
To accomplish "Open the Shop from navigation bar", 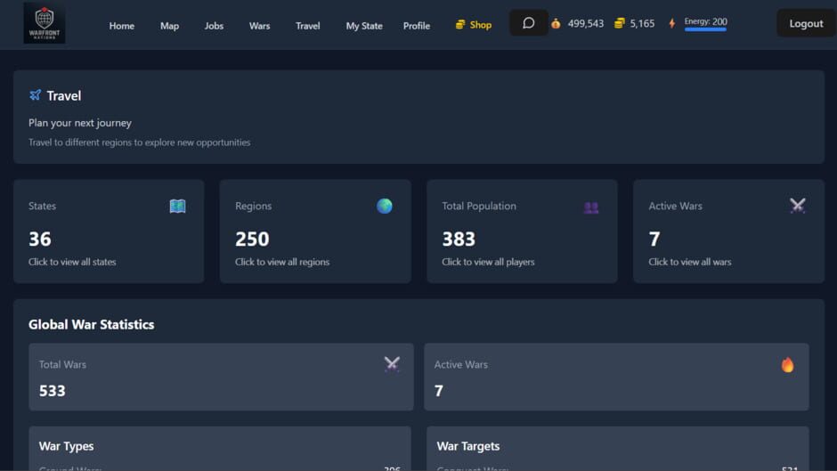I will [473, 25].
